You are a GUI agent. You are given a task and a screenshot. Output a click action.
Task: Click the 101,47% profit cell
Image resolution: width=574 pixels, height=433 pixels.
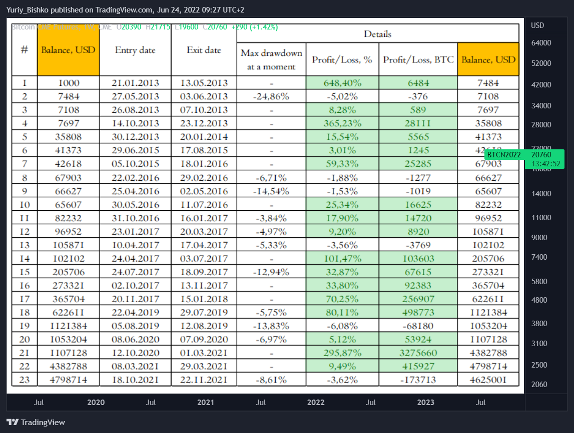[x=342, y=259]
